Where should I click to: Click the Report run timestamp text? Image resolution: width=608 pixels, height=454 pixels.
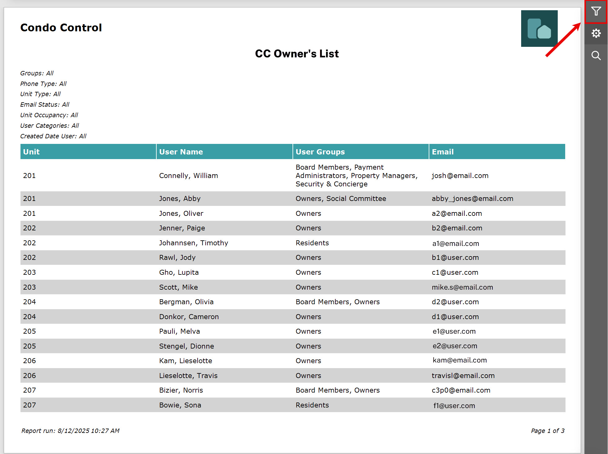(x=70, y=431)
